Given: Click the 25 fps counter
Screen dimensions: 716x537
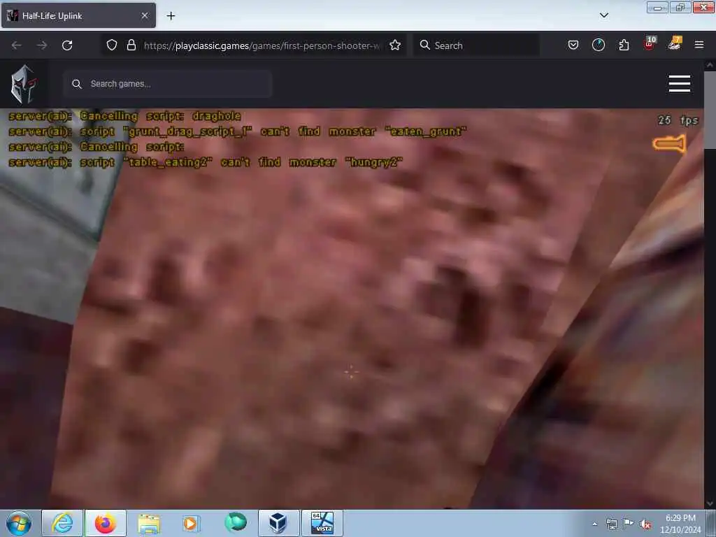Looking at the screenshot, I should click(x=678, y=120).
